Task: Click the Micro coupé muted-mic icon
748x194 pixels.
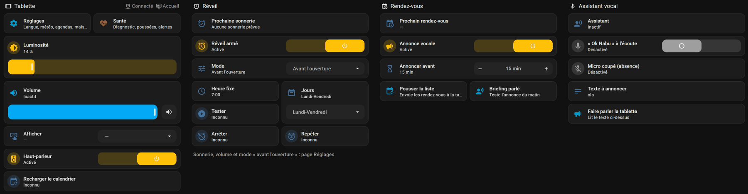Action: pyautogui.click(x=578, y=69)
